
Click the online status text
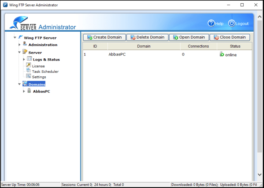click(231, 55)
